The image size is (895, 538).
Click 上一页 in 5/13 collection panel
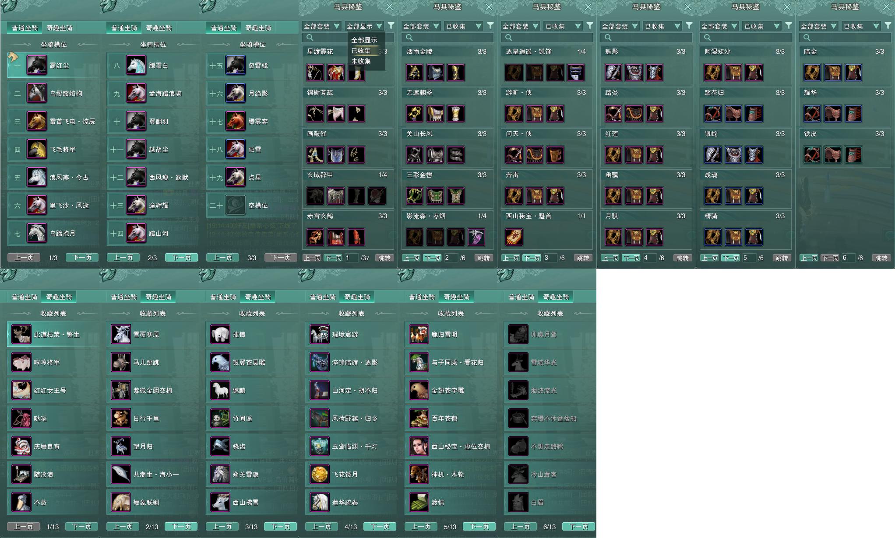(421, 527)
